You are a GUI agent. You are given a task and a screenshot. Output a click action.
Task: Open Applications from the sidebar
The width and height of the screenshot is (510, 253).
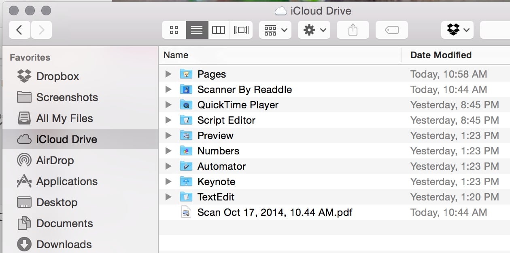(80, 181)
